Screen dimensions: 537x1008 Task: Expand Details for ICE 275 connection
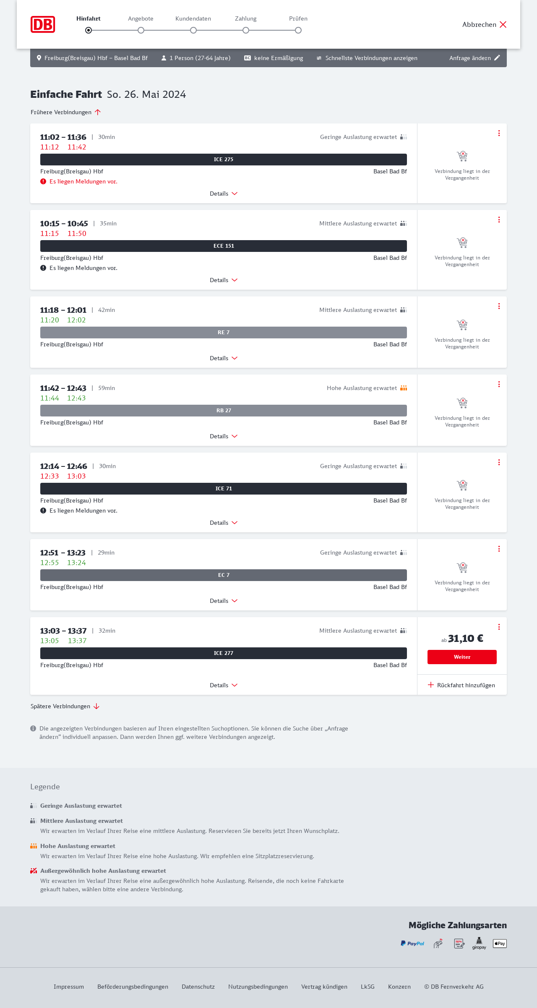pyautogui.click(x=224, y=194)
